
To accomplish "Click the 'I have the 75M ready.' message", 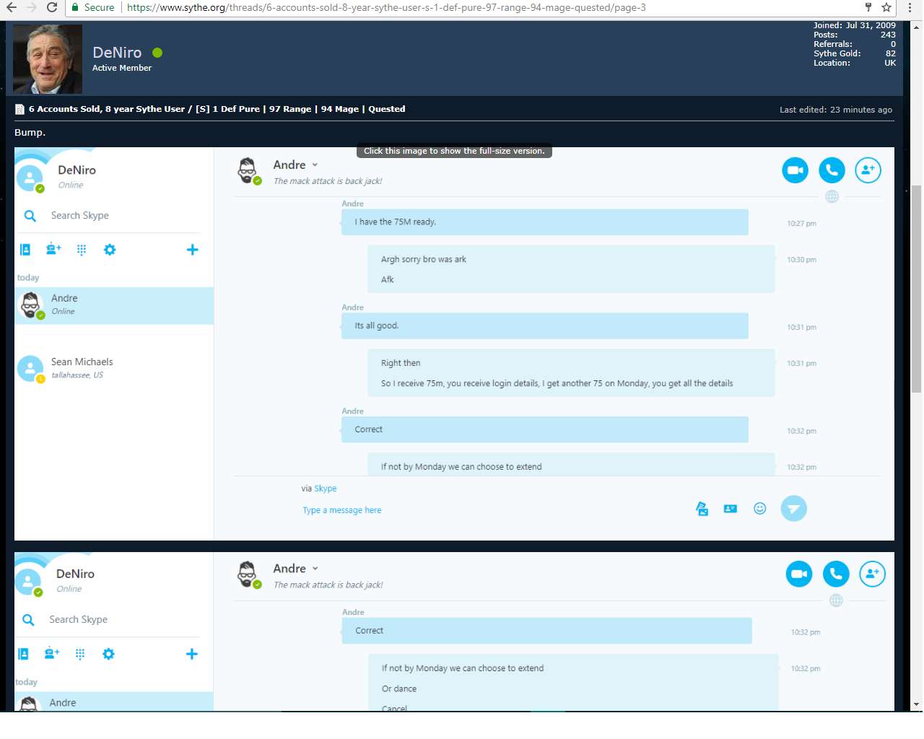I will [x=545, y=222].
